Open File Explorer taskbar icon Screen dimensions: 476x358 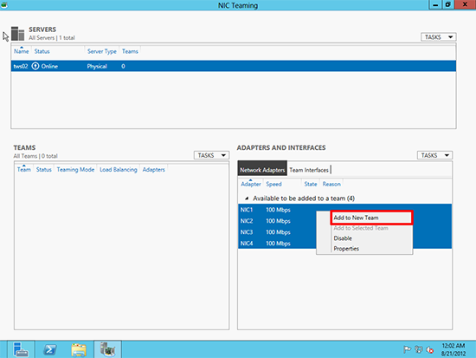[x=79, y=349]
